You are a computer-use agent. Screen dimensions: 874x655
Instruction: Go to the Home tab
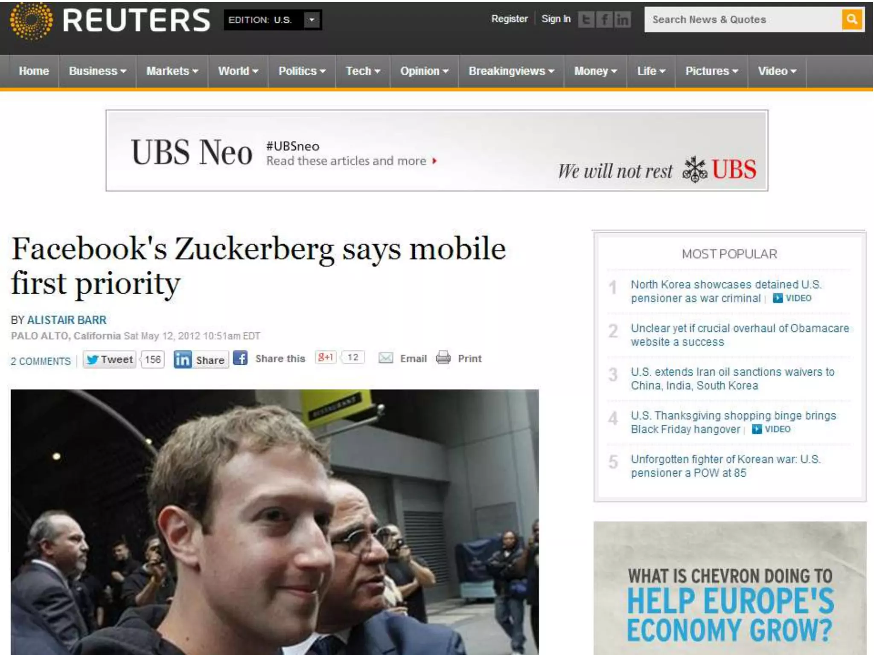click(34, 71)
